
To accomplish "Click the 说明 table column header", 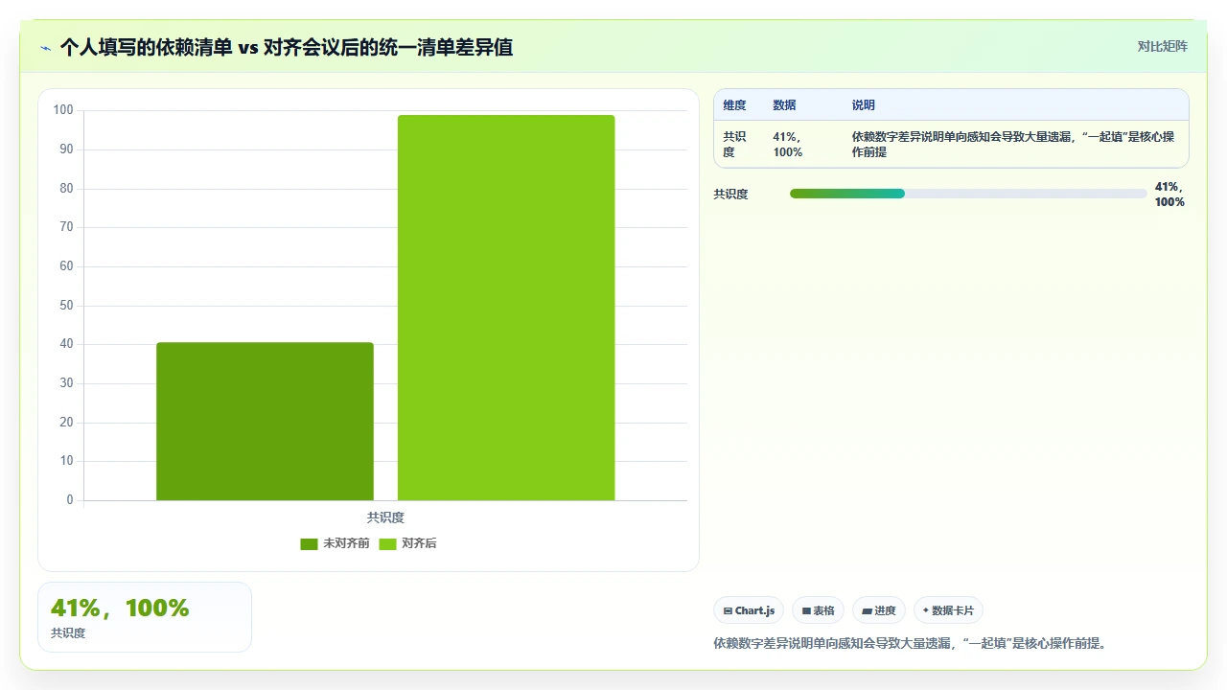I will point(863,105).
